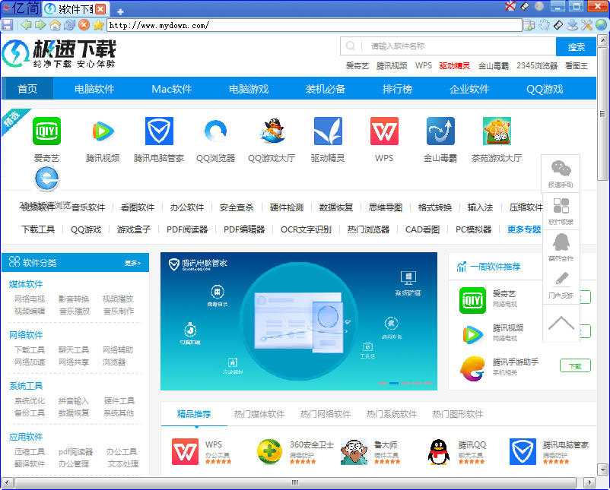610x490 pixels.
Task: Click the save floppy disk icon
Action: pyautogui.click(x=8, y=25)
